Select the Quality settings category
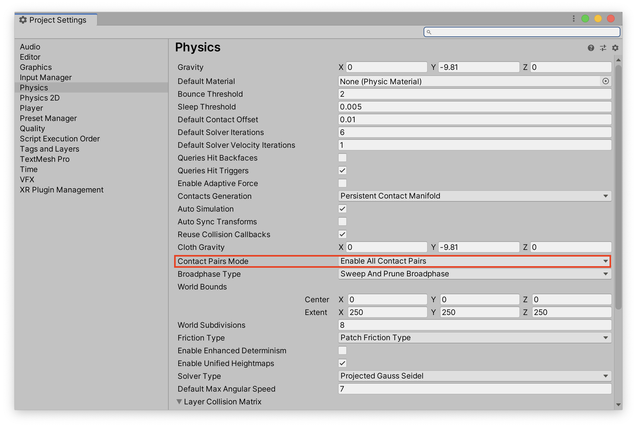Viewport: 637px width, 427px height. pos(33,128)
